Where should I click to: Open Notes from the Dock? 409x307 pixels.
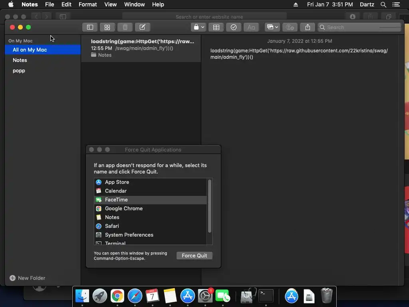tap(170, 296)
